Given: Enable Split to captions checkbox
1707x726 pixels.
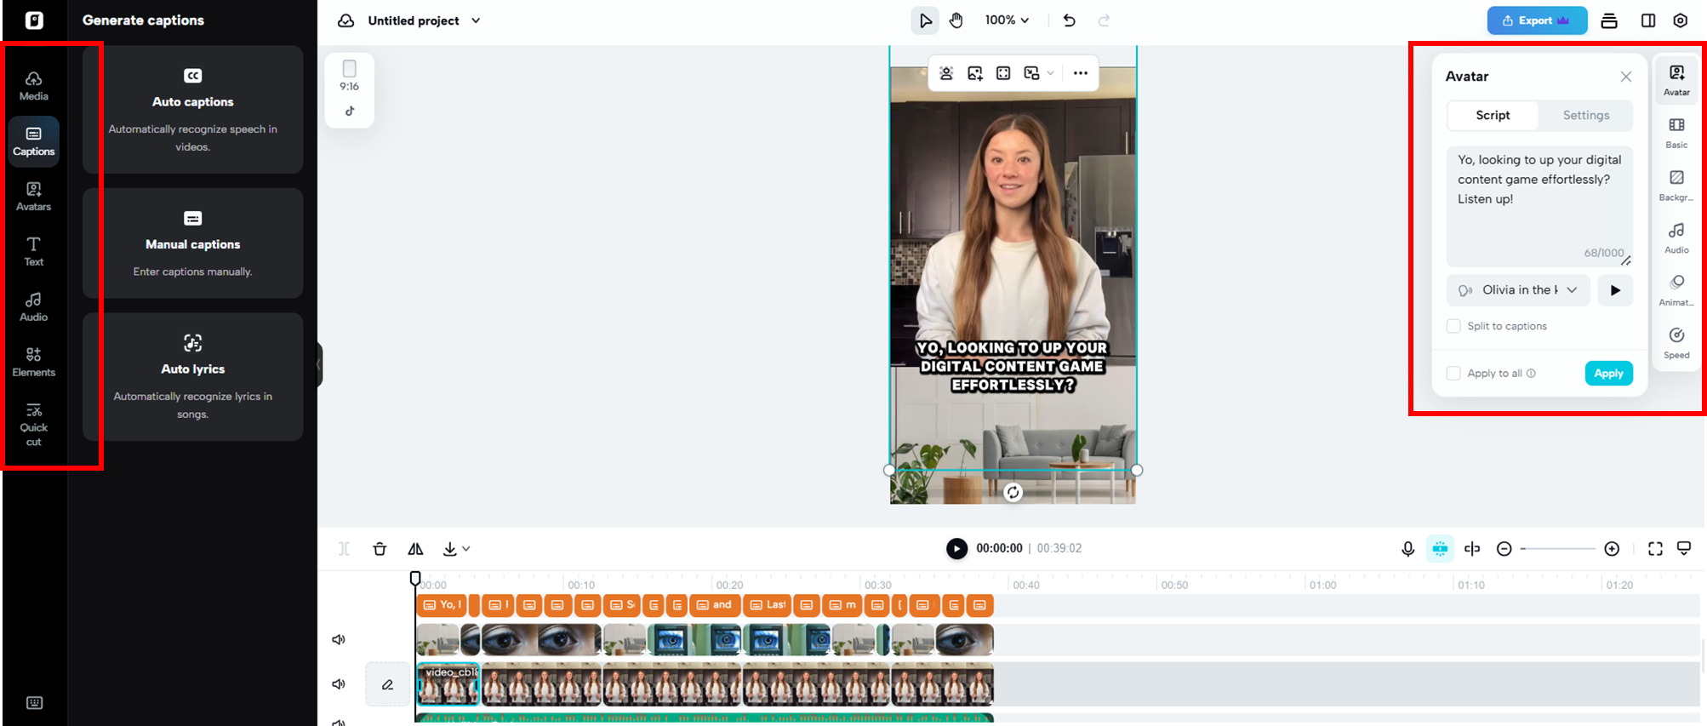Looking at the screenshot, I should coord(1453,326).
